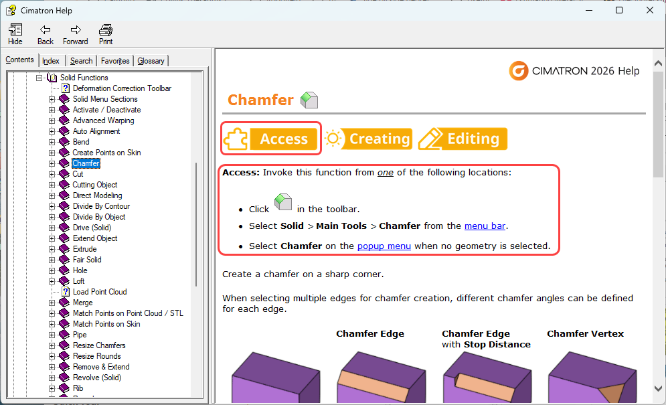The image size is (666, 405).
Task: Expand the Direct Modeling node
Action: (52, 195)
